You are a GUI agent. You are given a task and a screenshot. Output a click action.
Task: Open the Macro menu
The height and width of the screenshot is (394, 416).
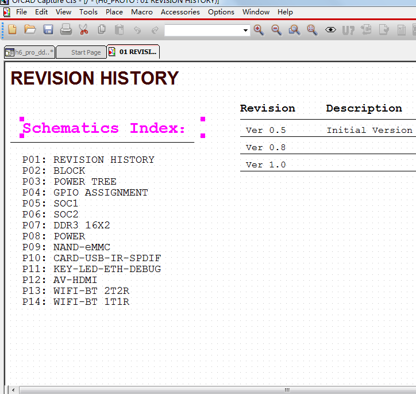142,12
